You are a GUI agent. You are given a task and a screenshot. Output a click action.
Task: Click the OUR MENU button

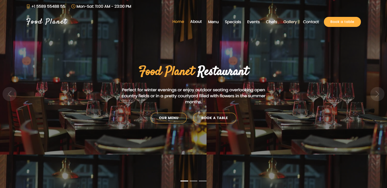pyautogui.click(x=169, y=118)
